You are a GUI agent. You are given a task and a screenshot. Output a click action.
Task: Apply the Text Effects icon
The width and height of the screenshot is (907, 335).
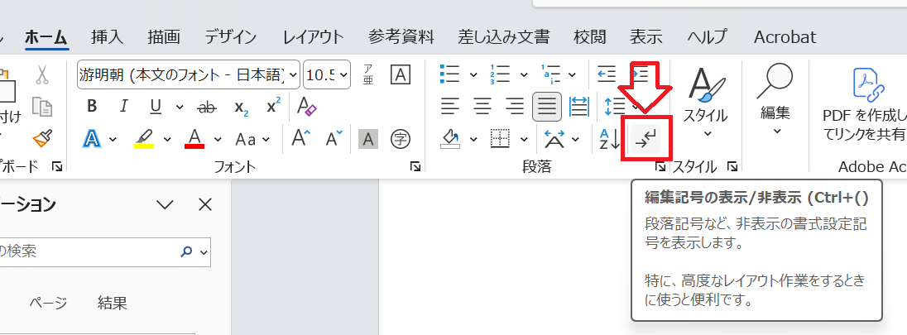(92, 139)
